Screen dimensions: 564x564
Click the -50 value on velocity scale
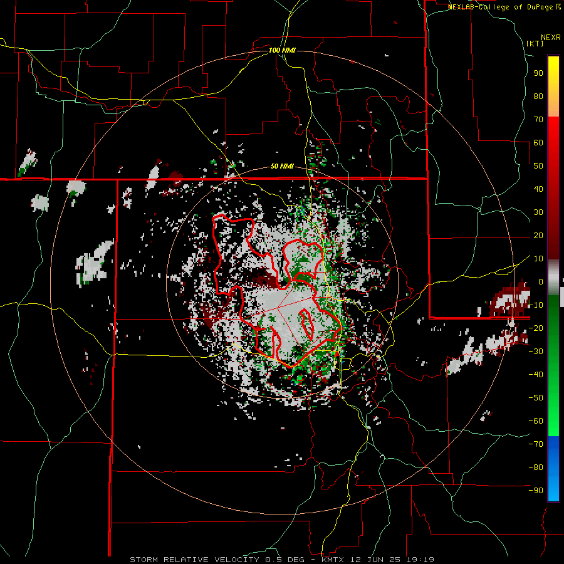[536, 398]
